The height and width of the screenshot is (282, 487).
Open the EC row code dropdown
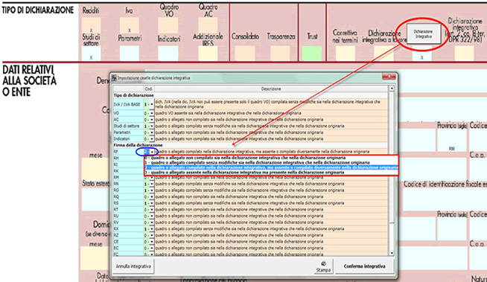click(152, 249)
